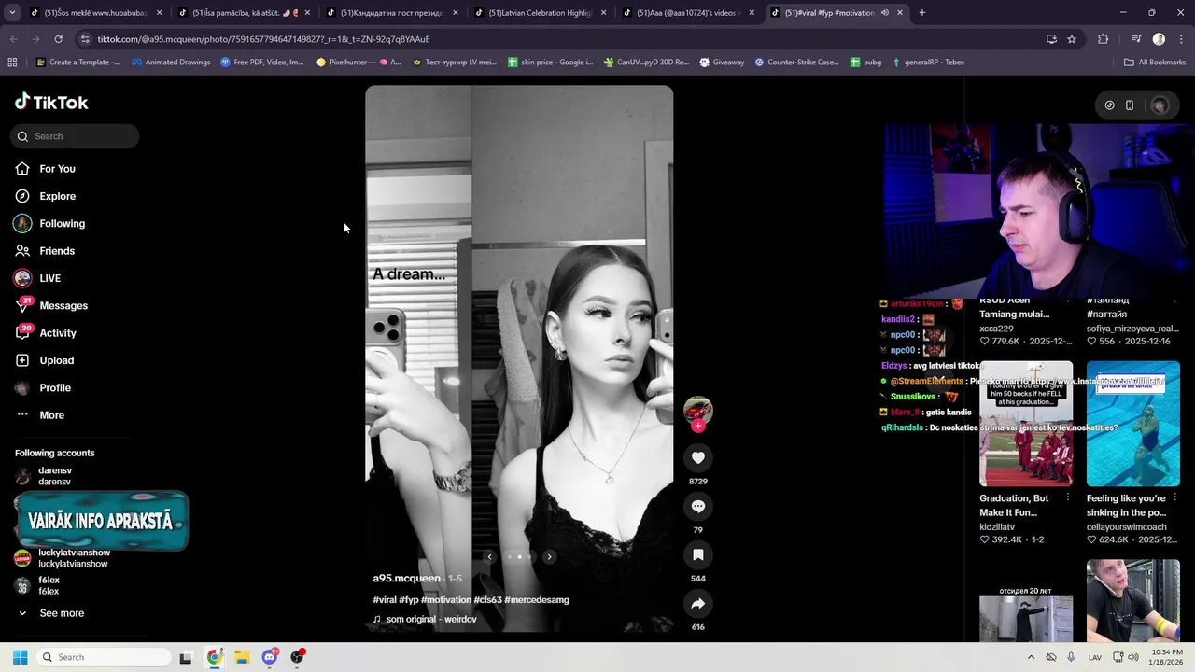
Task: Click the TikTok coins icon top right
Action: 1109,105
